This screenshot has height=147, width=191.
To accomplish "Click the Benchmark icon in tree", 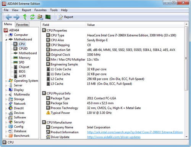I will coord(11,136).
